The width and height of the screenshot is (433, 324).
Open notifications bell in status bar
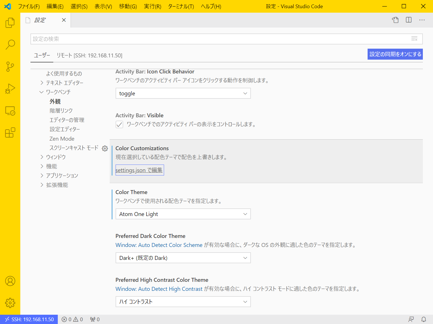pyautogui.click(x=424, y=319)
